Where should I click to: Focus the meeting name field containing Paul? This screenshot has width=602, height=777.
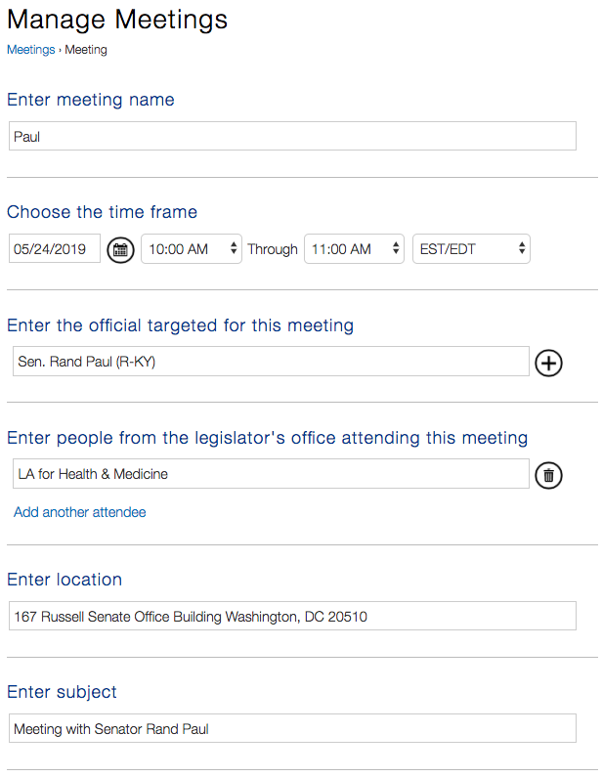(291, 137)
